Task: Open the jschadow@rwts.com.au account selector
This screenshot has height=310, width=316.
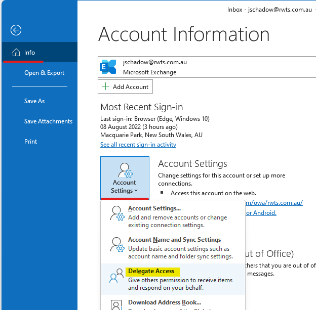Action: click(x=208, y=67)
